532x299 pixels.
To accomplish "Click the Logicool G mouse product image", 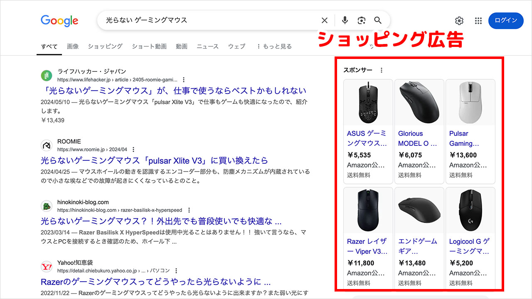I will [x=470, y=211].
